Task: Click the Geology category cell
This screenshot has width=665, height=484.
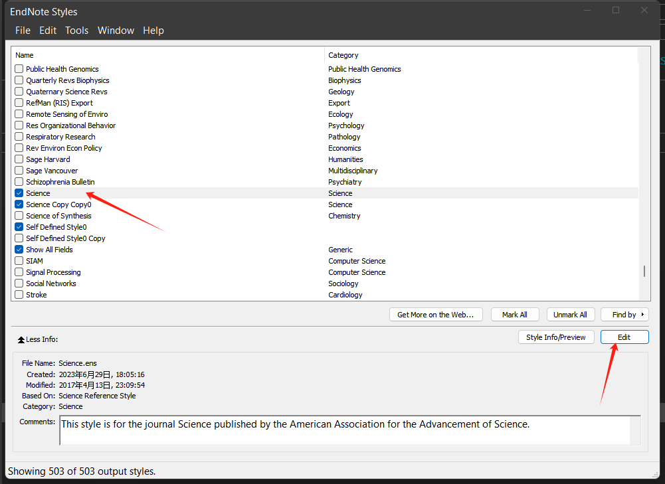Action: 341,92
